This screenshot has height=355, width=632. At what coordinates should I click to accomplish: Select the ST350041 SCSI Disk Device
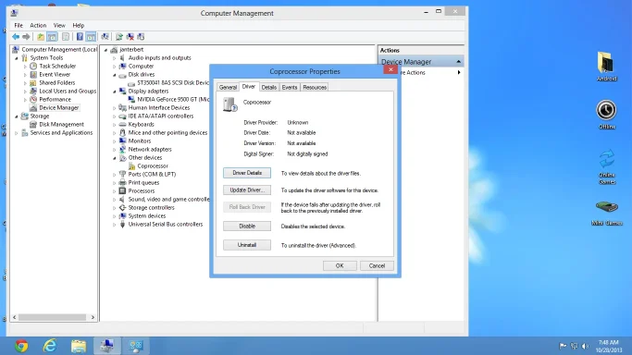pos(173,82)
